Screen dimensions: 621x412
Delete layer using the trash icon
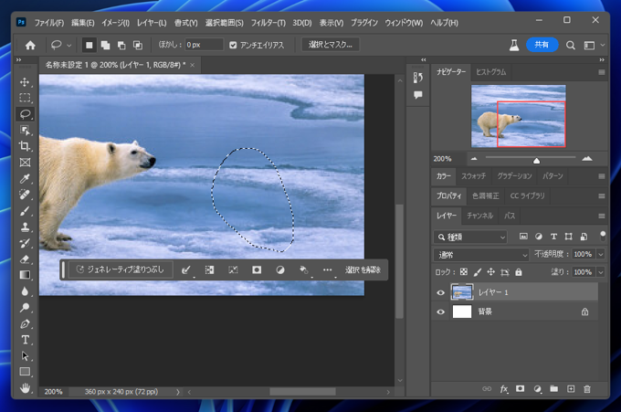587,388
